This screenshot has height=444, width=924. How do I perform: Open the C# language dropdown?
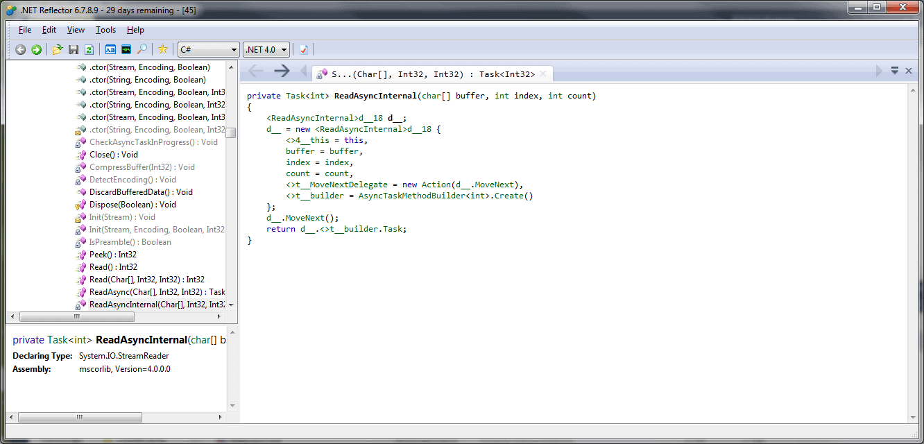click(208, 49)
